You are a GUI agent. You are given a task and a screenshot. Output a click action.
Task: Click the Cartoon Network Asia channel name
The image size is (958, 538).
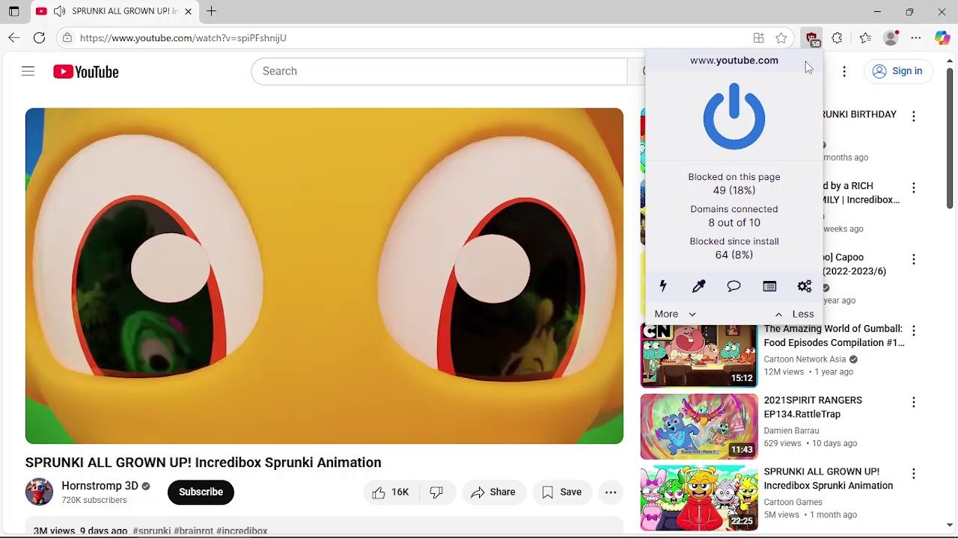coord(805,359)
